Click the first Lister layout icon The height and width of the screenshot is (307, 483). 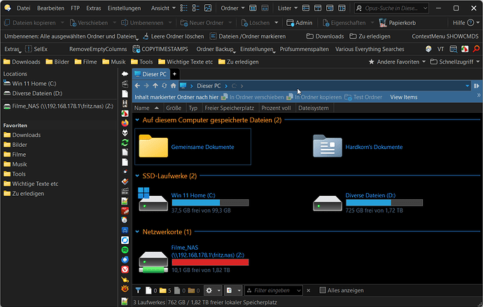[x=306, y=8]
